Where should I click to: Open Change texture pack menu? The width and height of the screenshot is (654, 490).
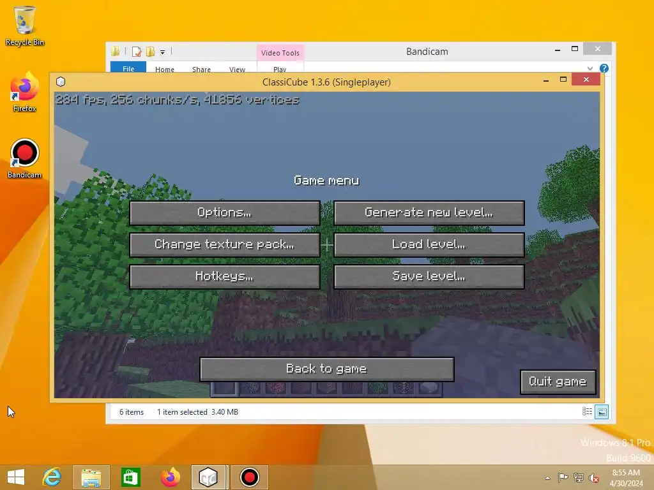(x=225, y=244)
